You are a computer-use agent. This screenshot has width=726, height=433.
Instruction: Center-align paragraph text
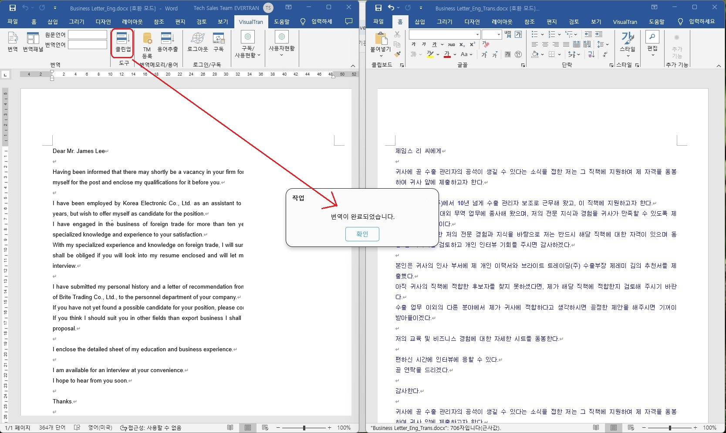tap(545, 44)
